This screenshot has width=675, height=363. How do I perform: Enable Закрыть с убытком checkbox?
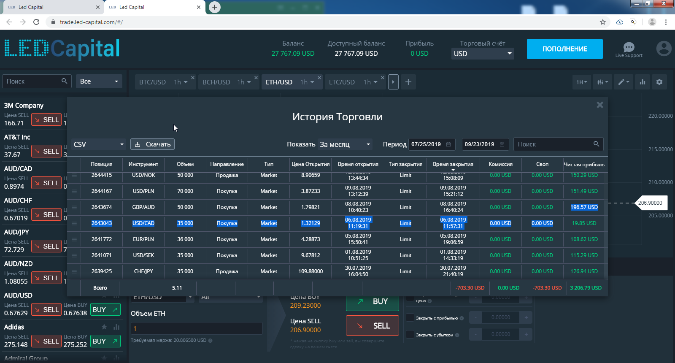pos(410,334)
